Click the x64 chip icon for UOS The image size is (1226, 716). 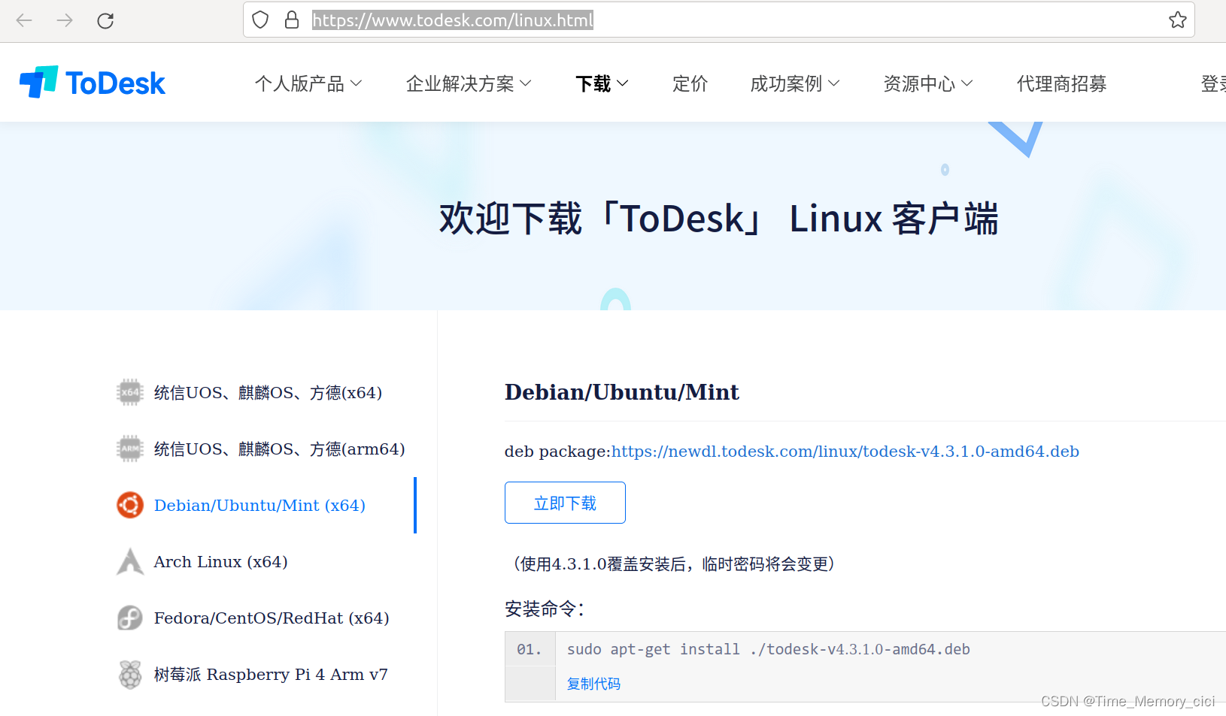pos(130,392)
